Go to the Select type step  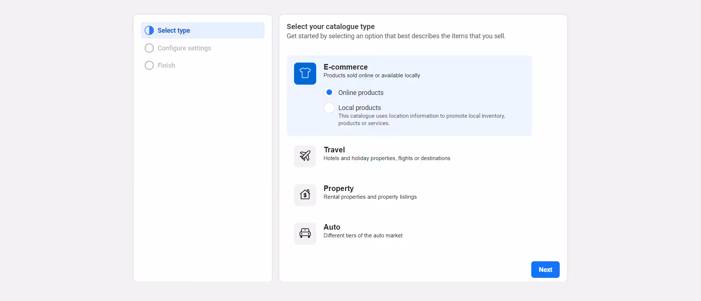[203, 31]
